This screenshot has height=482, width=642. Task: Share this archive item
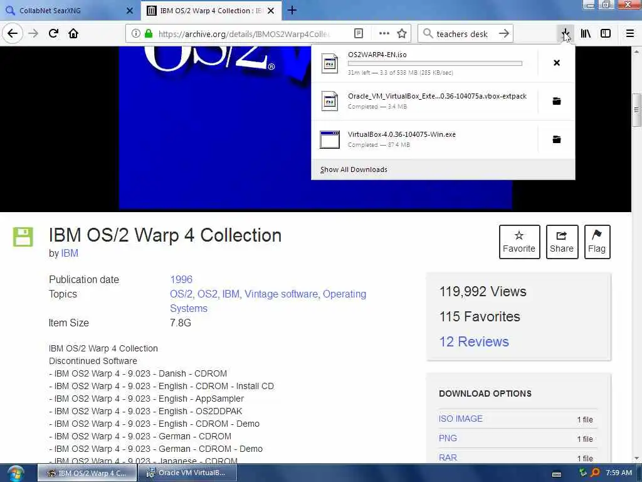(x=562, y=242)
